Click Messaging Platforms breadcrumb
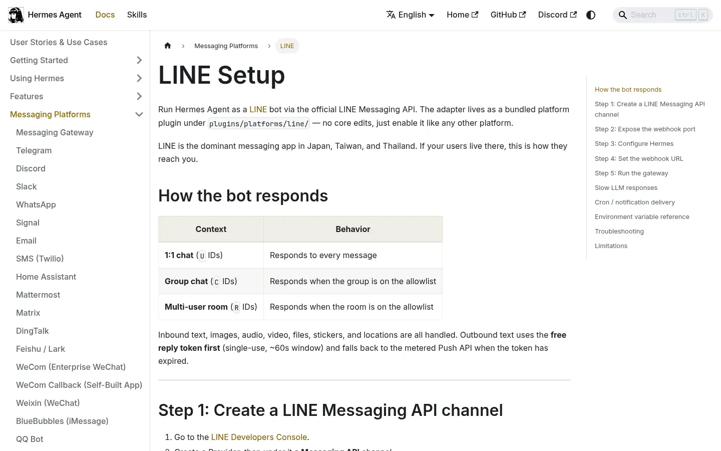721x451 pixels. point(226,46)
